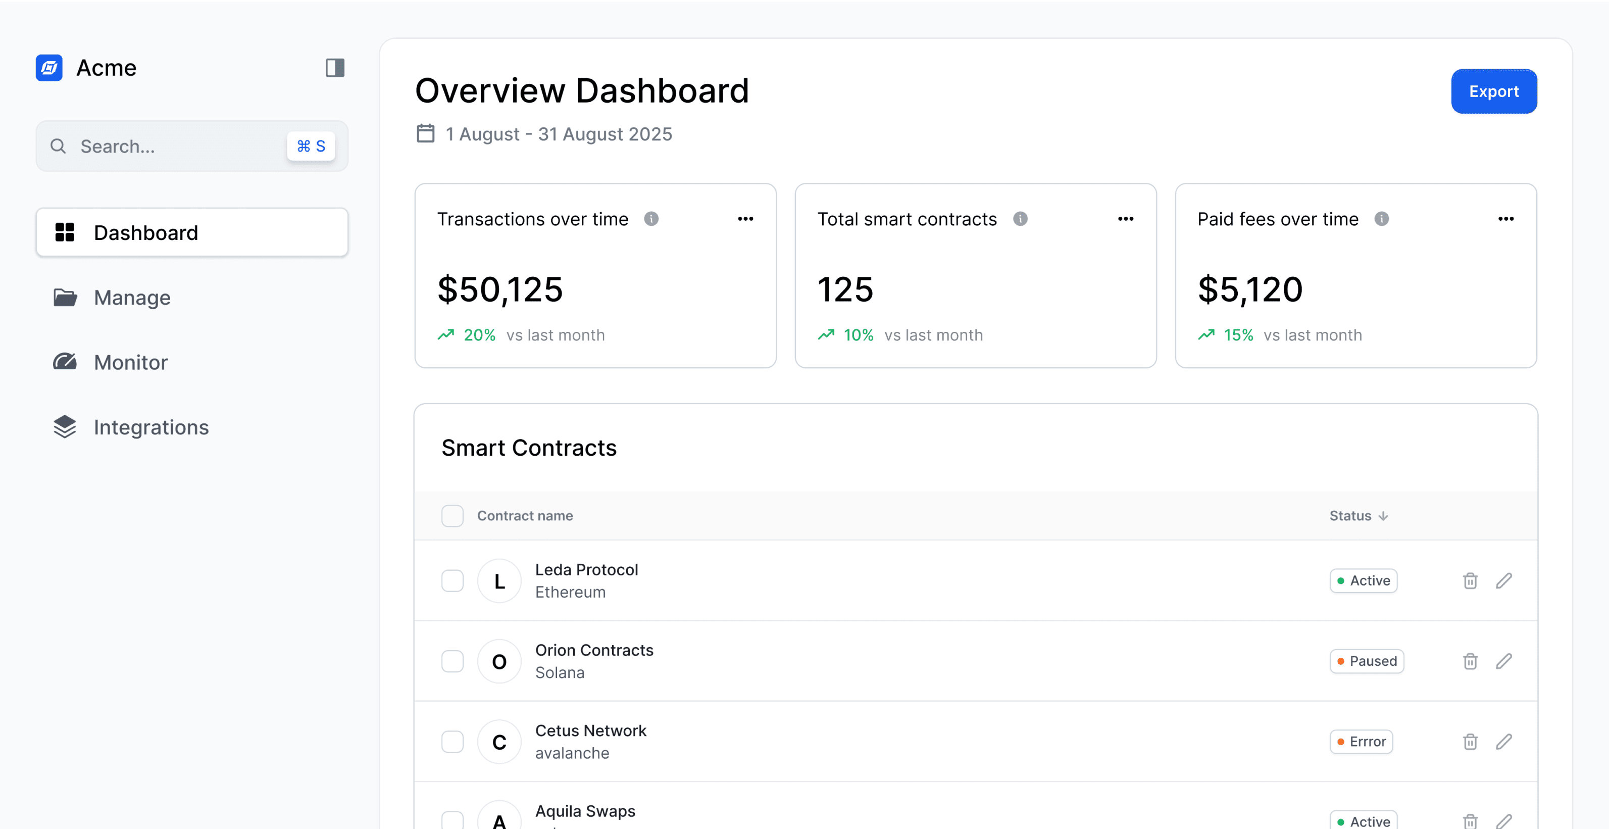
Task: Check the Leda Protocol row checkbox
Action: 452,580
